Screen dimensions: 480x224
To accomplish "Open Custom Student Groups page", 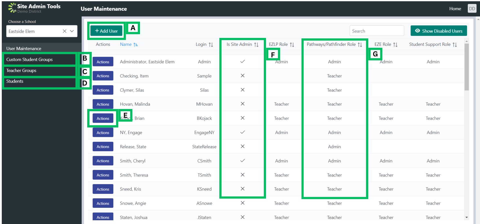I will coord(29,59).
